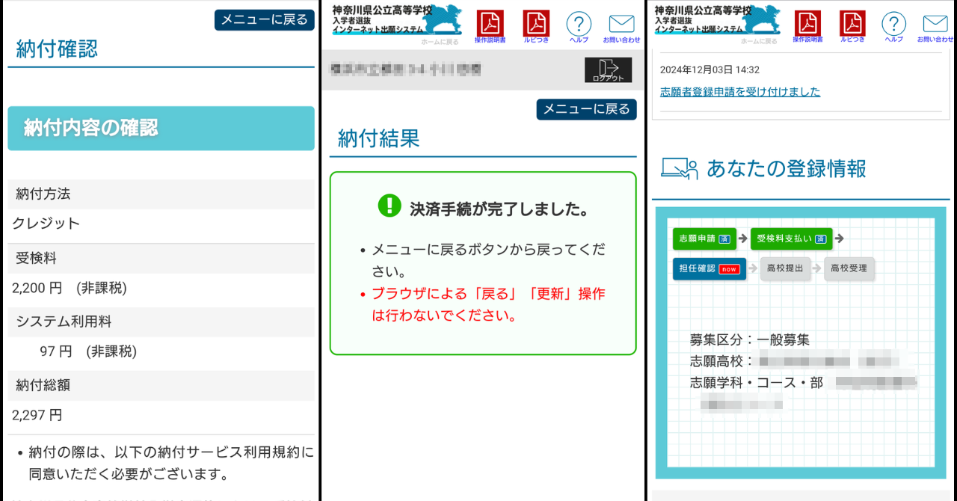The height and width of the screenshot is (501, 957).
Task: Click the あなたの登録情報 heading icon
Action: (679, 168)
